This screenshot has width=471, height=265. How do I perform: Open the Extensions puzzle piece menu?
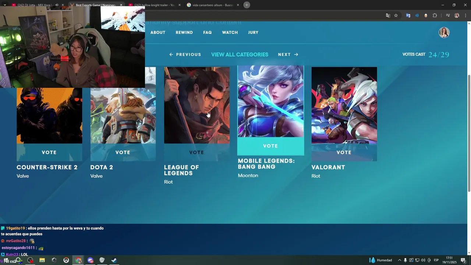coord(435,15)
